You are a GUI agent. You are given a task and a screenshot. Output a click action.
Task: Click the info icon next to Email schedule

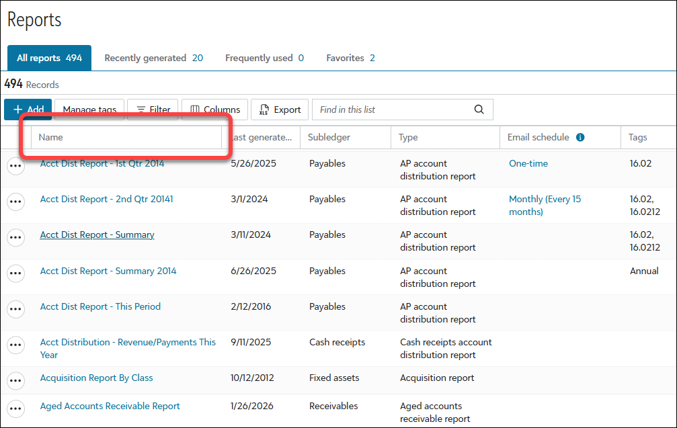(580, 137)
